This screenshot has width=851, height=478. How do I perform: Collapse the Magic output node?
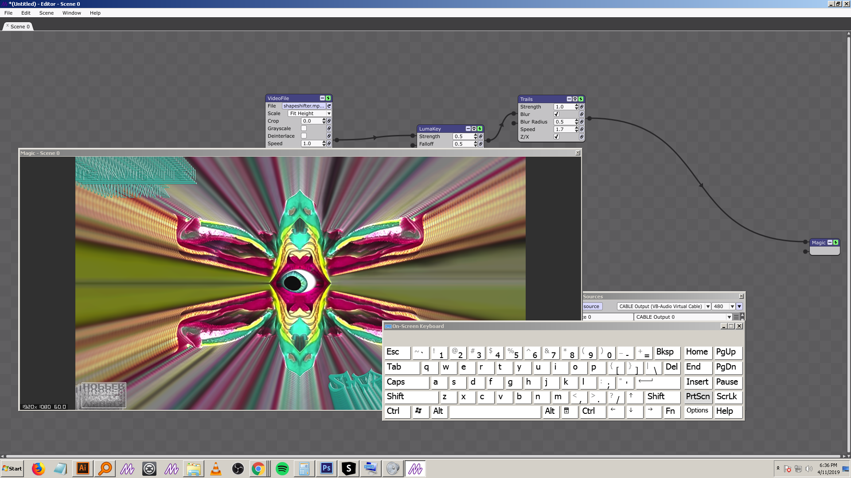[830, 243]
